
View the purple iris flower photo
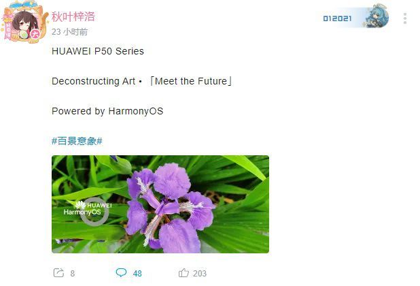pyautogui.click(x=160, y=204)
